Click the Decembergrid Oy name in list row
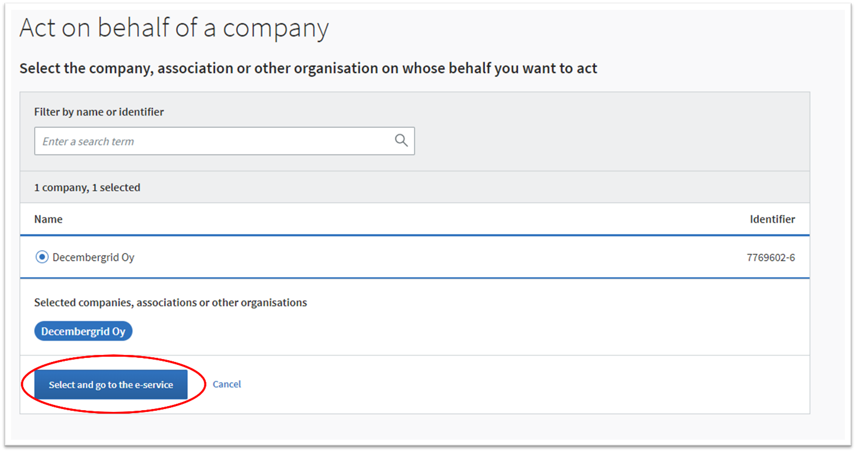This screenshot has width=856, height=452. [x=94, y=257]
